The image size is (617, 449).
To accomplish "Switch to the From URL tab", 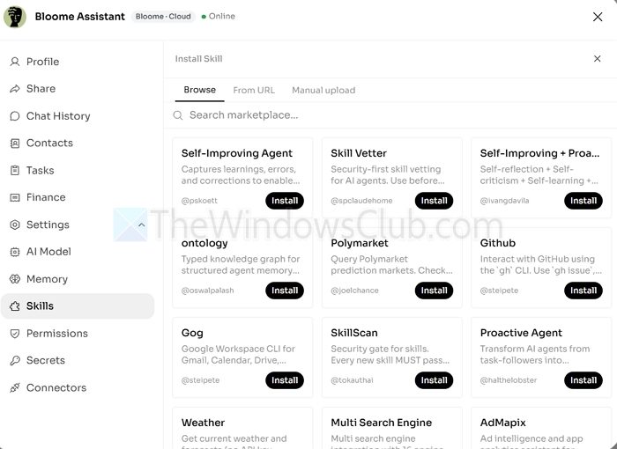I will 254,90.
